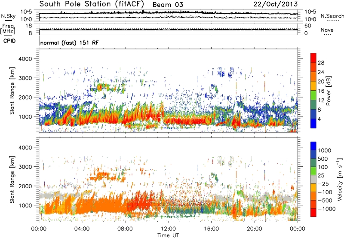This screenshot has height=238, width=344.
Task: Click the '16:00' time tick label
Action: coord(211,229)
